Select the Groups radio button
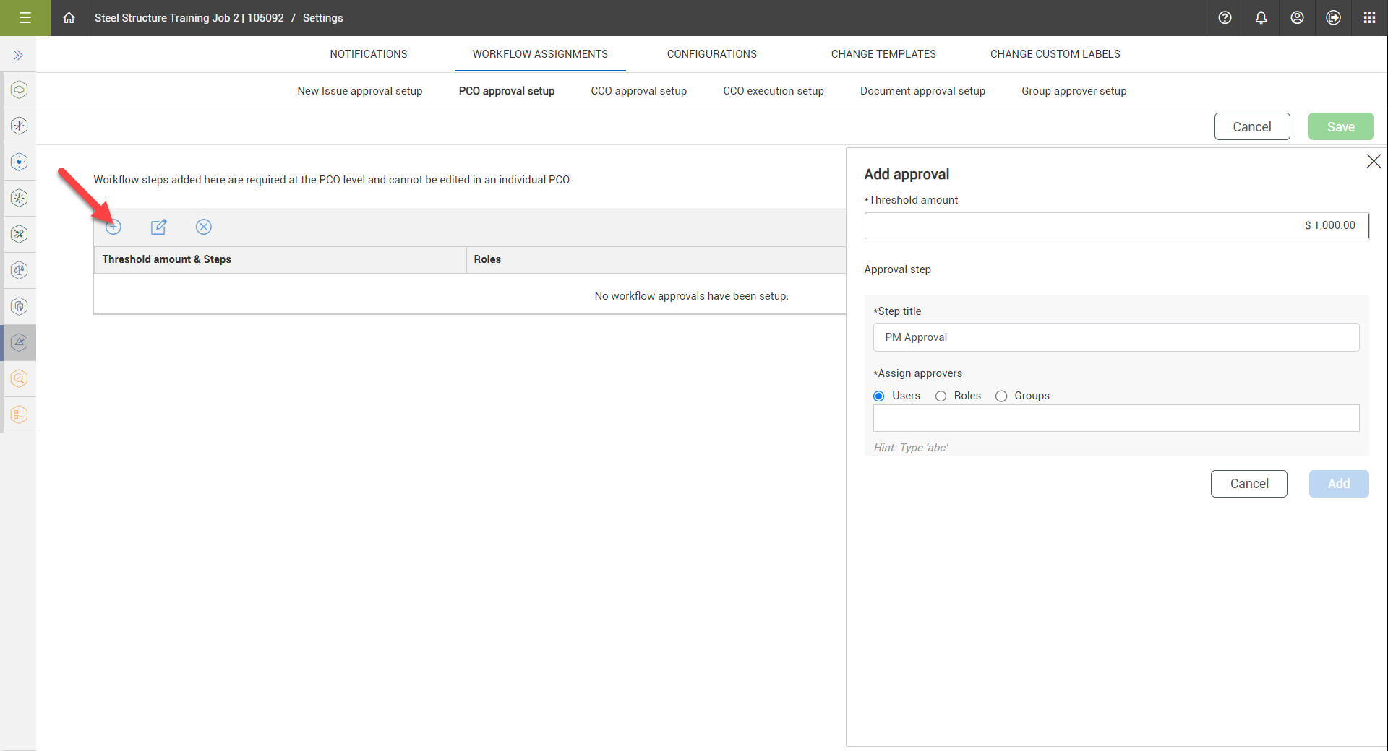The image size is (1388, 751). pos(1001,396)
